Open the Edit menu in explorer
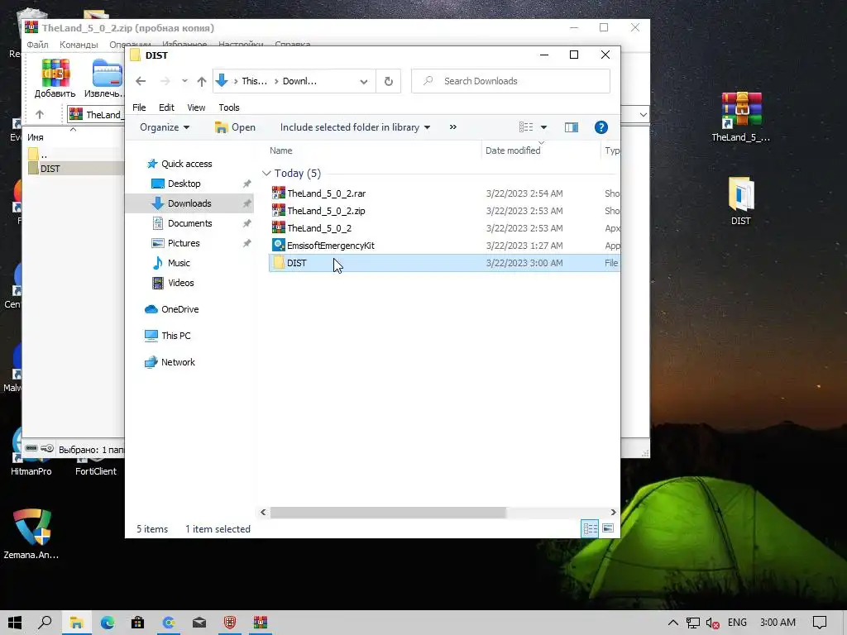The width and height of the screenshot is (847, 635). pyautogui.click(x=166, y=107)
